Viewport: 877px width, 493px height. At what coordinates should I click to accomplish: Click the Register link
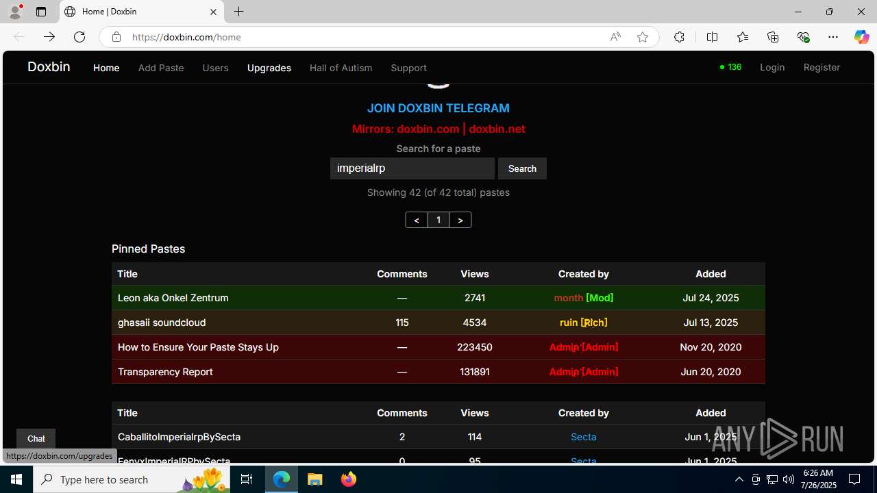[822, 67]
